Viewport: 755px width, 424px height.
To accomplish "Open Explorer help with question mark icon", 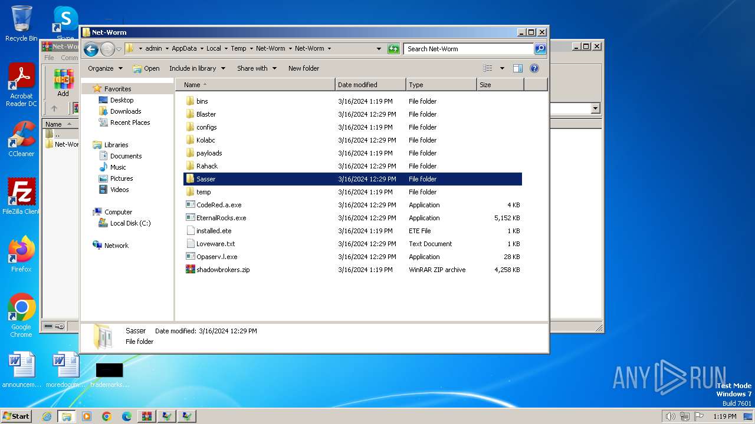I will coord(534,68).
